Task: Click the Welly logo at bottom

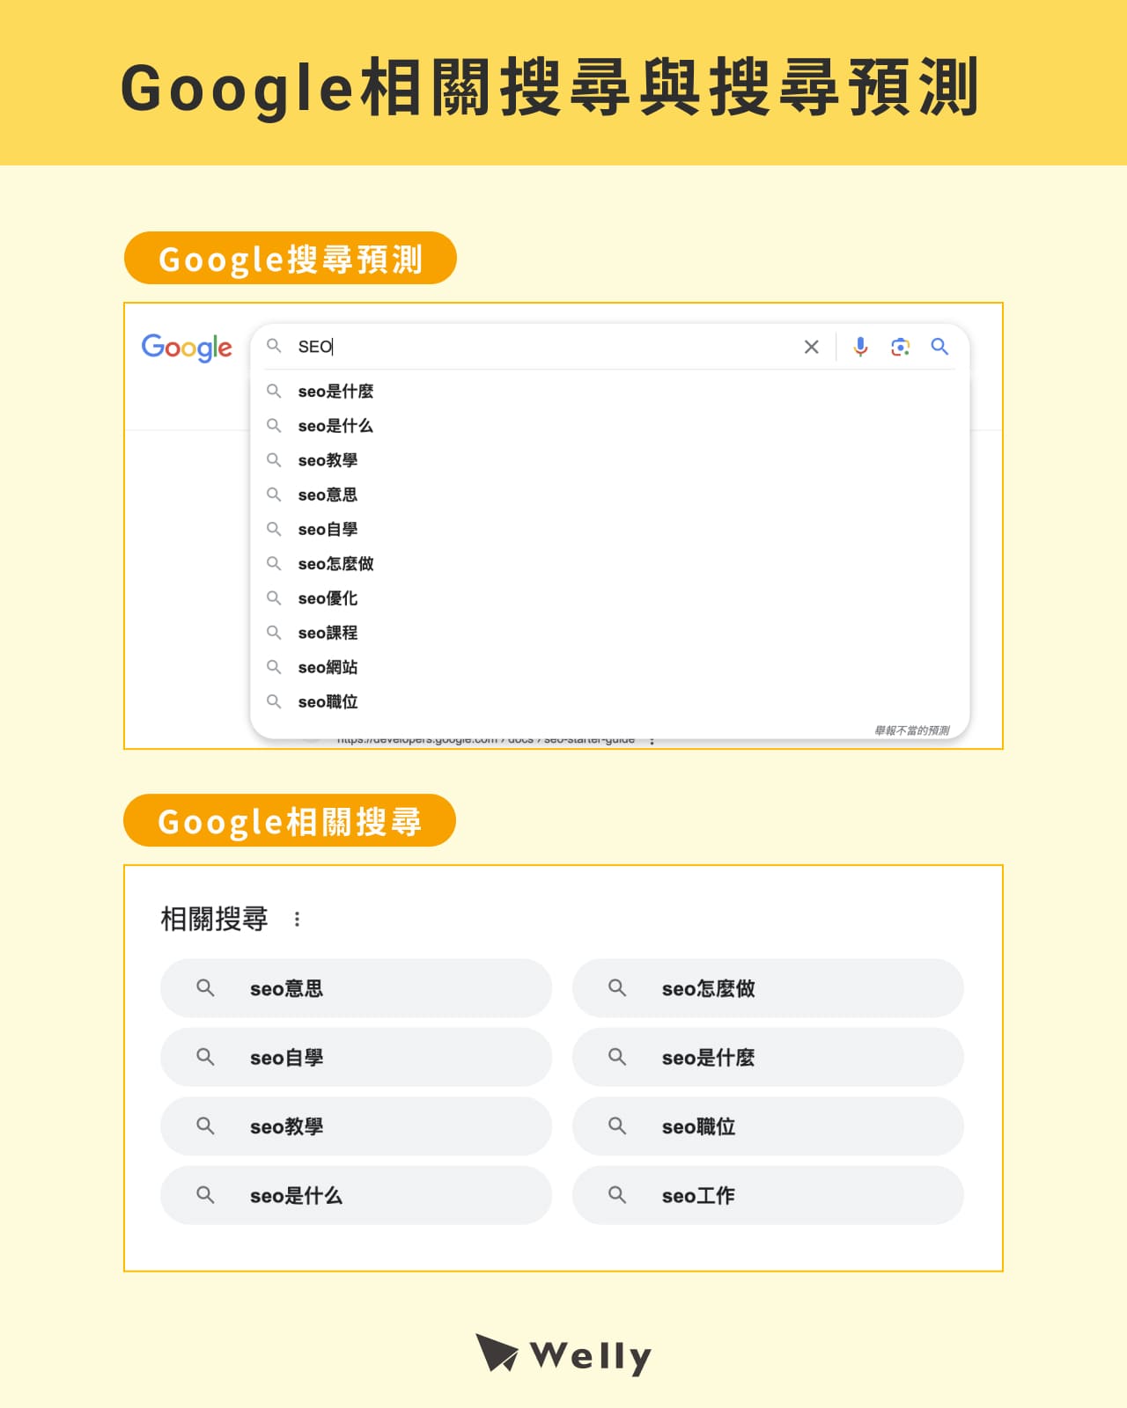Action: point(563,1355)
